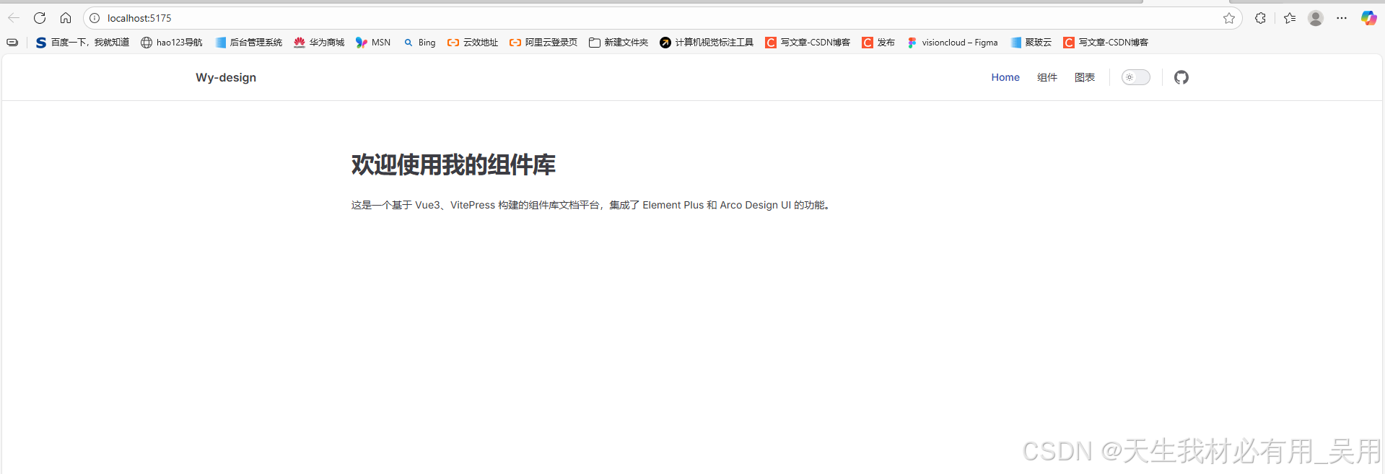Toggle dark mode appearance switch
The height and width of the screenshot is (474, 1385).
point(1135,77)
